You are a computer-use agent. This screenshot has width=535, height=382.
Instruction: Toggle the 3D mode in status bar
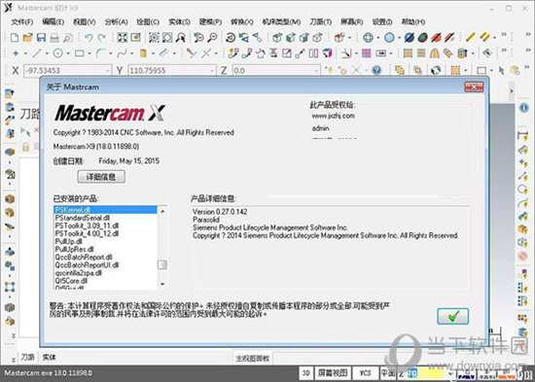(x=305, y=373)
